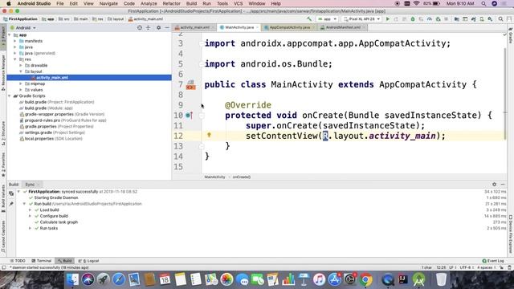Collapse the Gradle Scripts node
Screen dimensions: 514x289
click(x=10, y=96)
